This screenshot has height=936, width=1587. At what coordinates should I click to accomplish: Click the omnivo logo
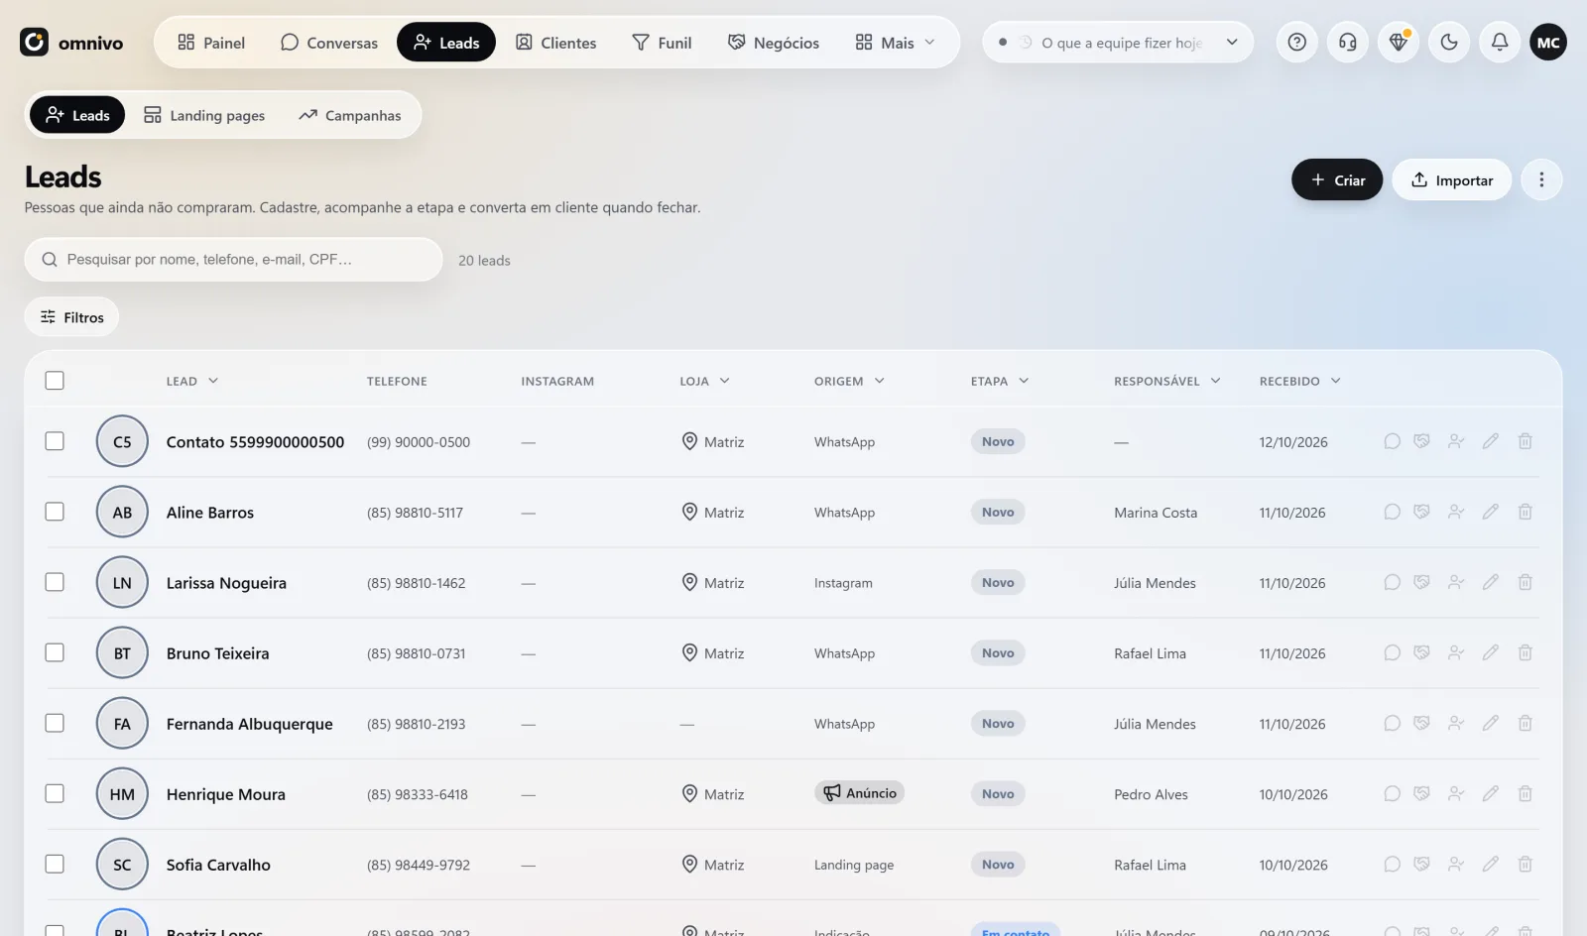coord(71,42)
